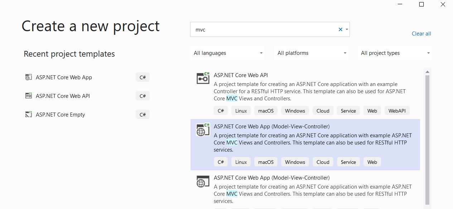This screenshot has width=453, height=209.
Task: Select recent template ASP.NET Core Web App
Action: click(64, 77)
